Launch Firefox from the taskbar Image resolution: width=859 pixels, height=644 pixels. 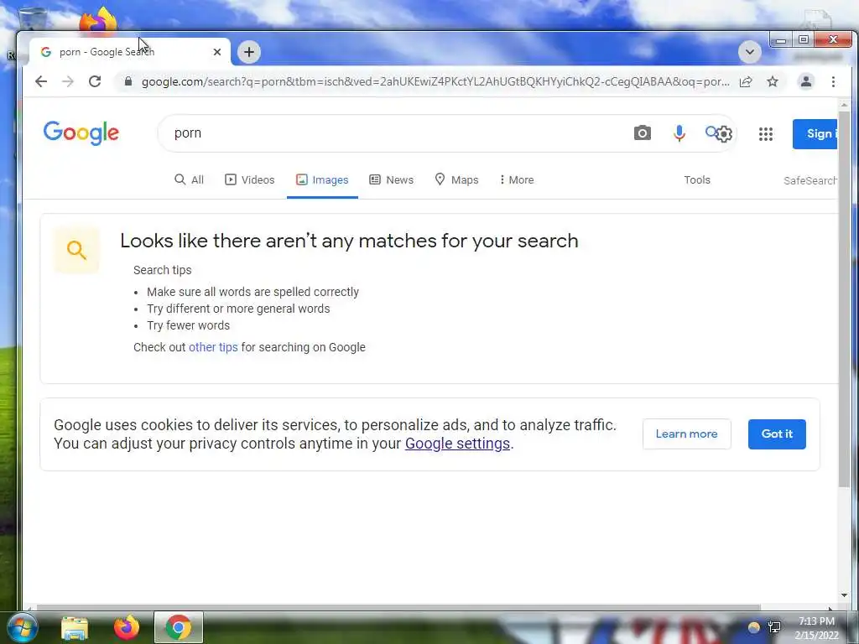pyautogui.click(x=127, y=627)
